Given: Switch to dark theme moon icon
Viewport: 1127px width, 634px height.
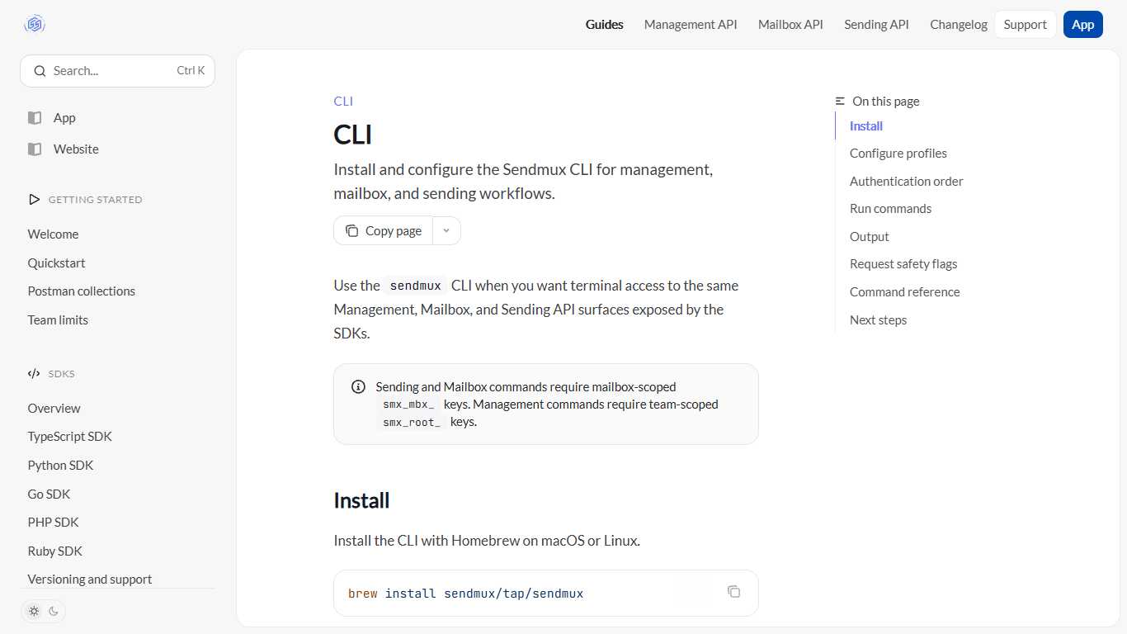Looking at the screenshot, I should coord(54,612).
